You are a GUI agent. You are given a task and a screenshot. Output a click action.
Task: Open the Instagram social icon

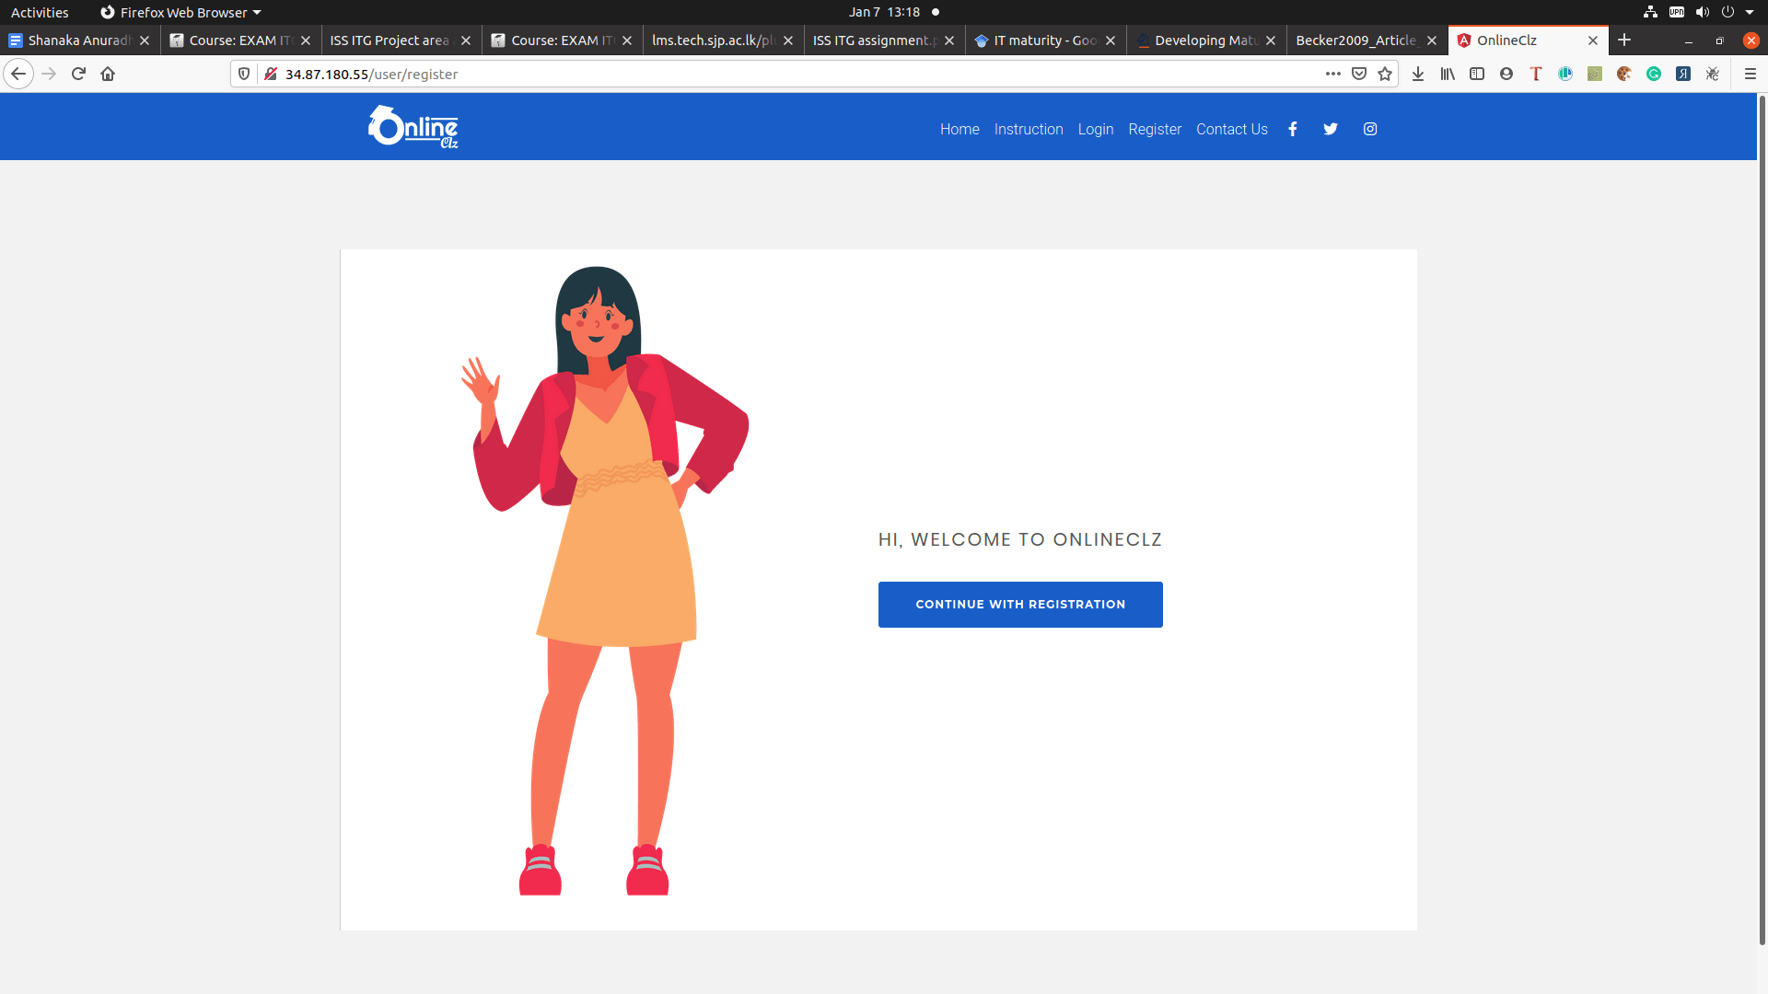(x=1370, y=129)
